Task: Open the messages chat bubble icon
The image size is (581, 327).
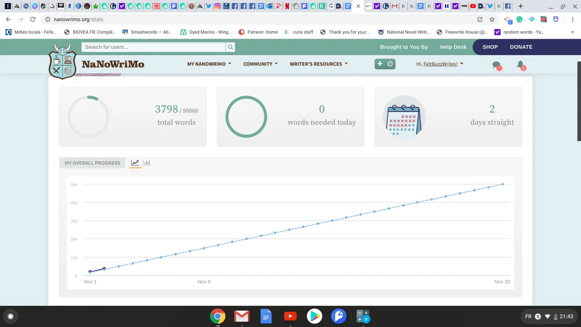Action: coord(497,65)
